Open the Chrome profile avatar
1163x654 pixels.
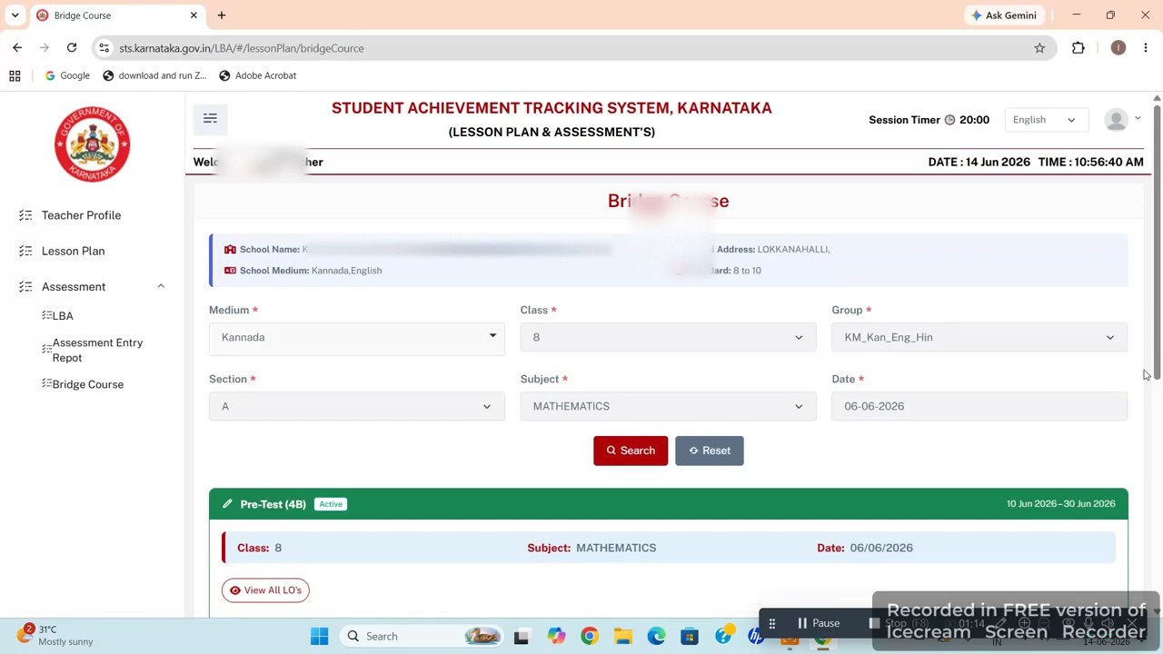[1118, 48]
